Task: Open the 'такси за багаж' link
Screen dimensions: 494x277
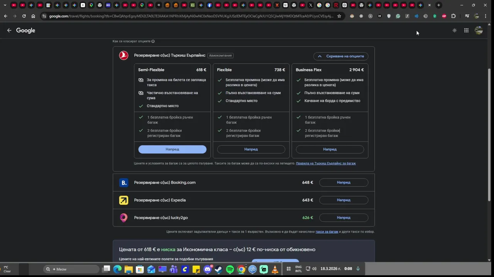Action: (327, 232)
